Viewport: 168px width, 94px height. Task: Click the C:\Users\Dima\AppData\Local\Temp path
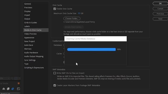click(x=79, y=22)
